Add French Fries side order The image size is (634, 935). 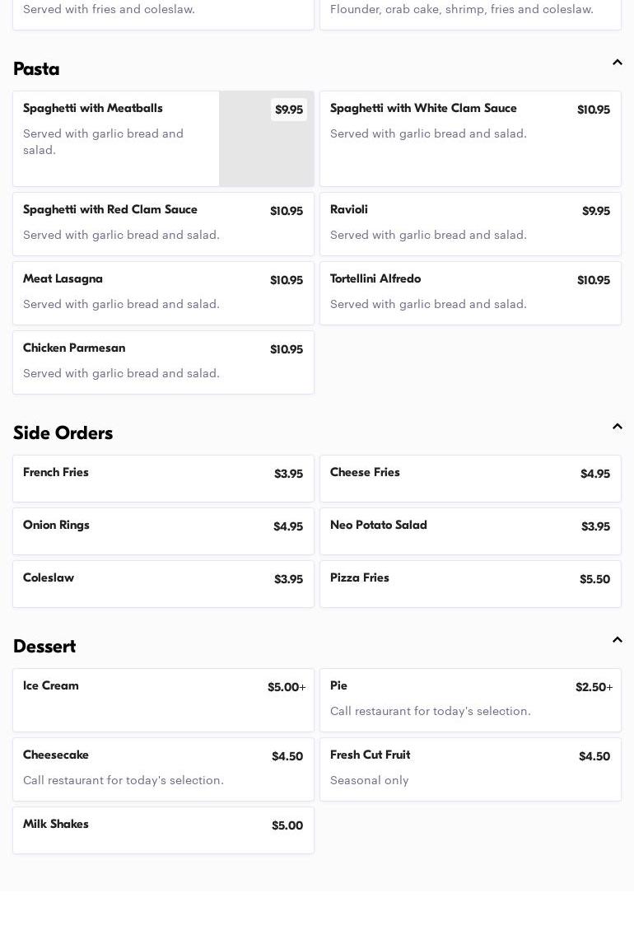pos(163,478)
